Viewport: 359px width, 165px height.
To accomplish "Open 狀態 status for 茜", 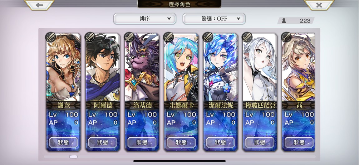I will point(299,142).
